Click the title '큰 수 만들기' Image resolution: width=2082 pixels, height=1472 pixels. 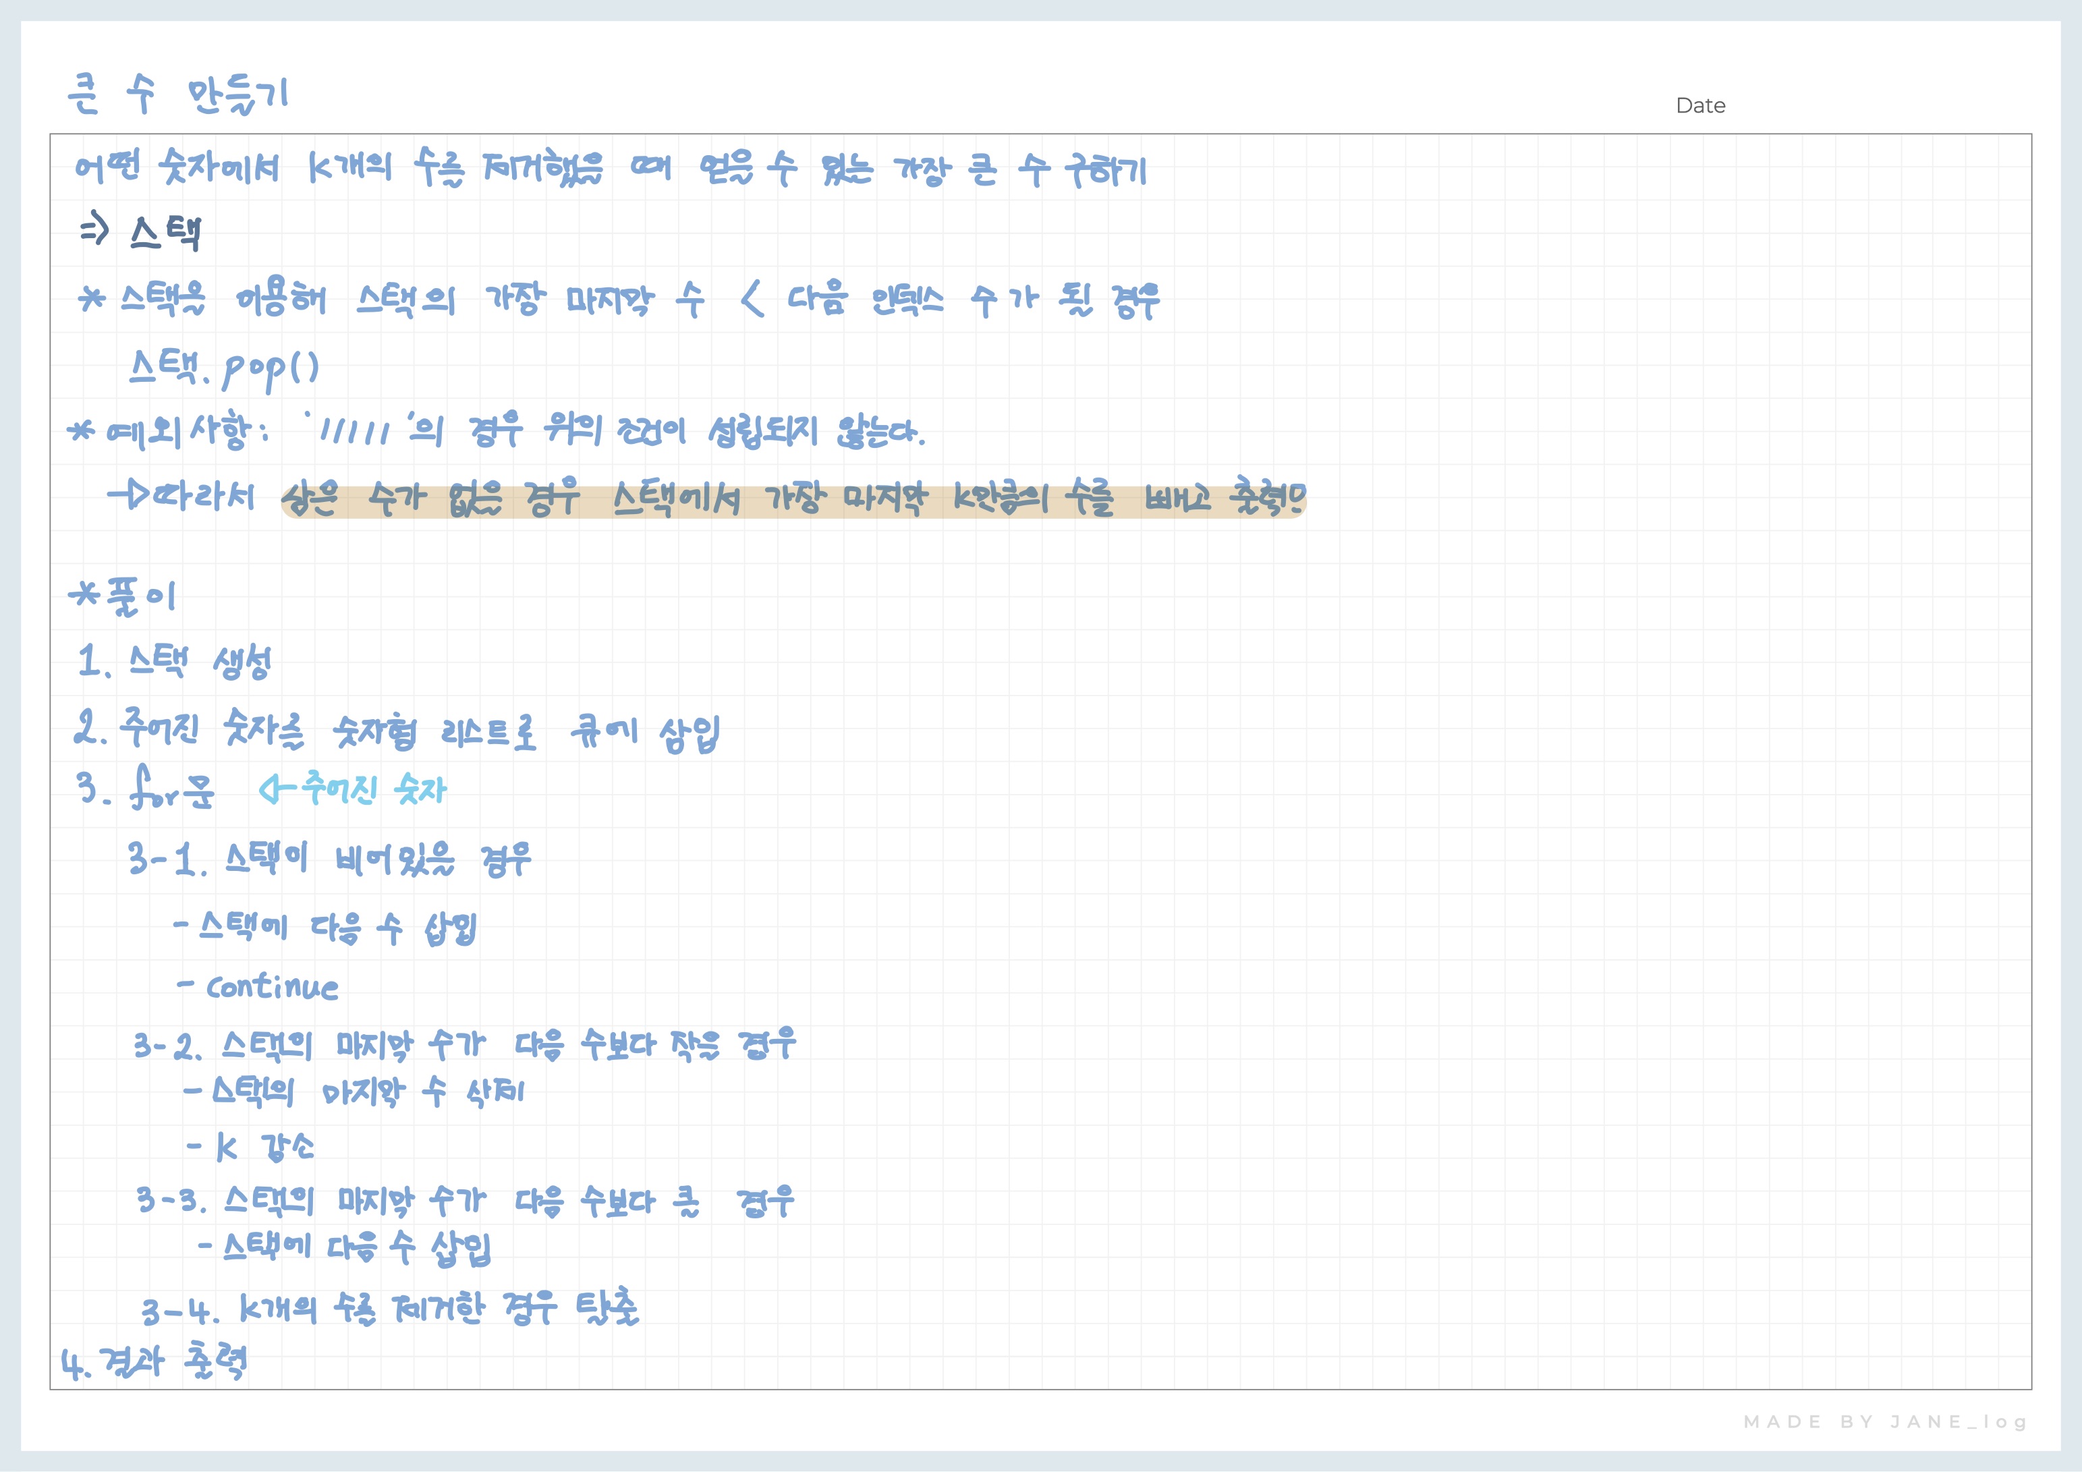pos(177,94)
